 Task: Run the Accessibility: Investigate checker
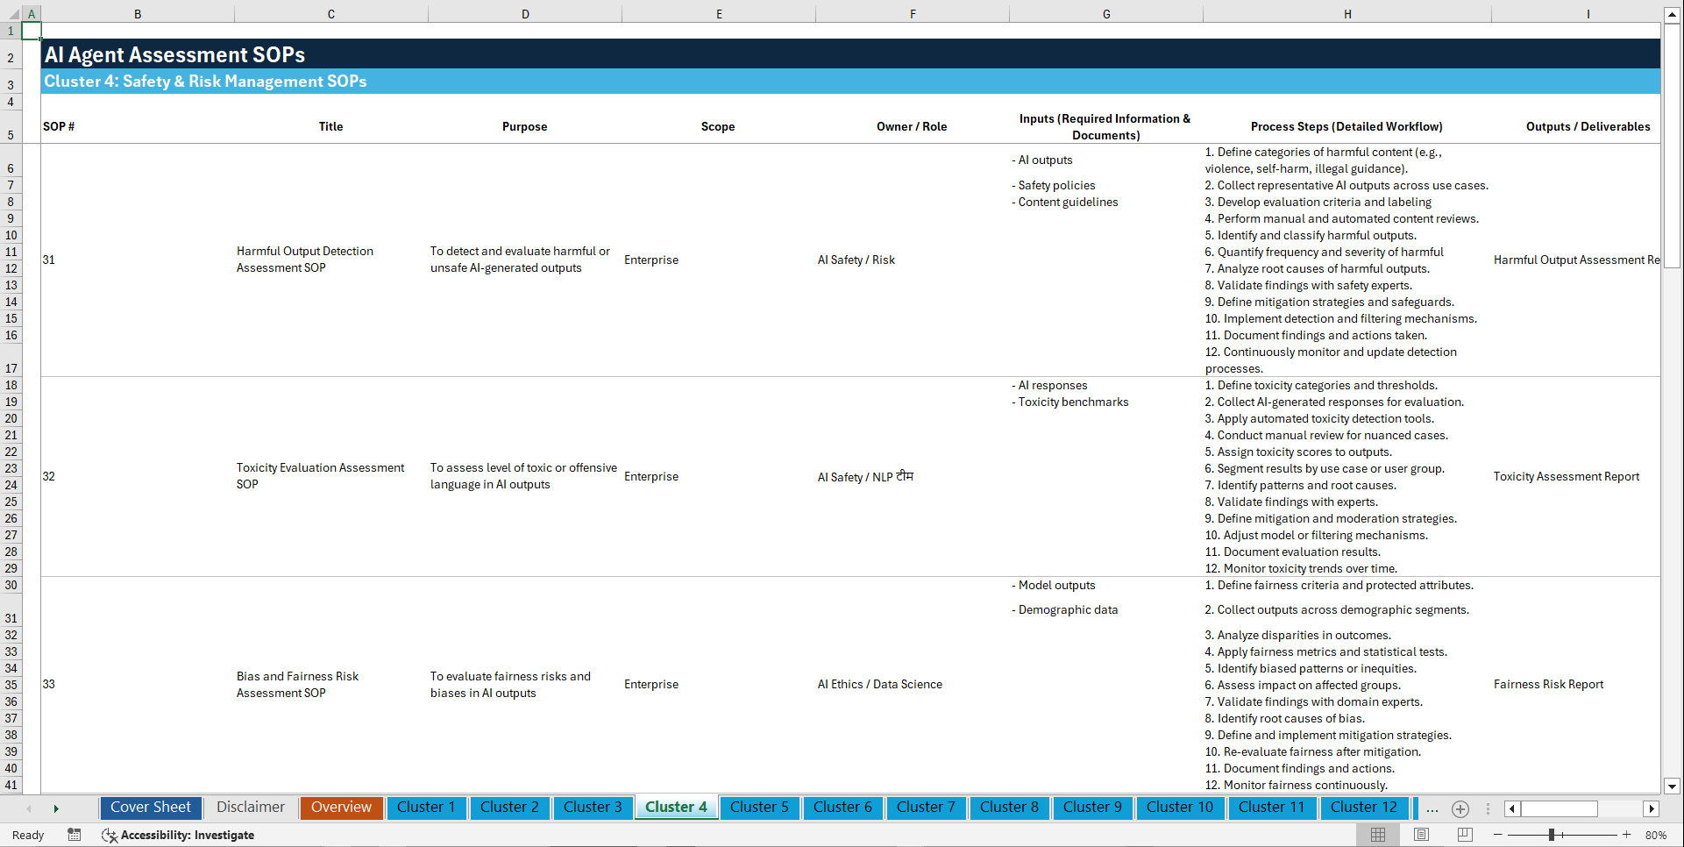pyautogui.click(x=178, y=835)
